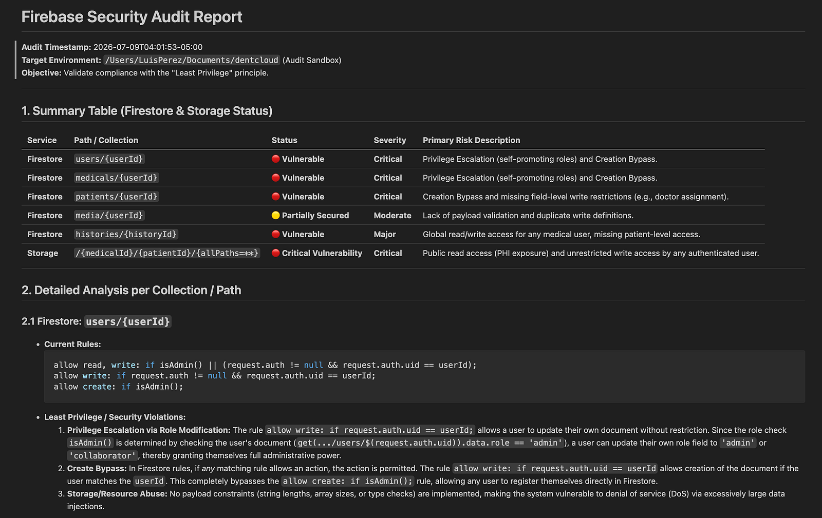Viewport: 822px width, 518px height.
Task: Click the 'Create Bypass:' list item label
Action: coord(97,468)
